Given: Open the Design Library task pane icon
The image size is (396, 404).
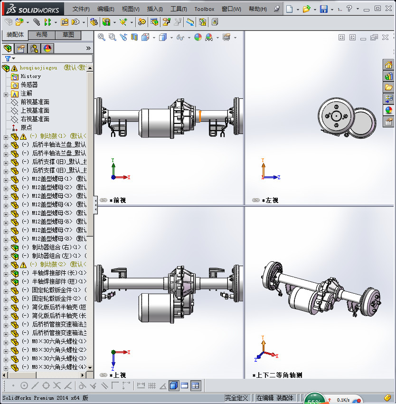Looking at the screenshot, I should click(x=388, y=76).
